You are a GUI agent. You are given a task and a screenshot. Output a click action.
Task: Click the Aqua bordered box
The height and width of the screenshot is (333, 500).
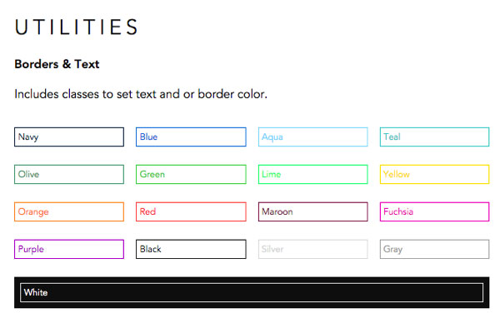click(312, 137)
